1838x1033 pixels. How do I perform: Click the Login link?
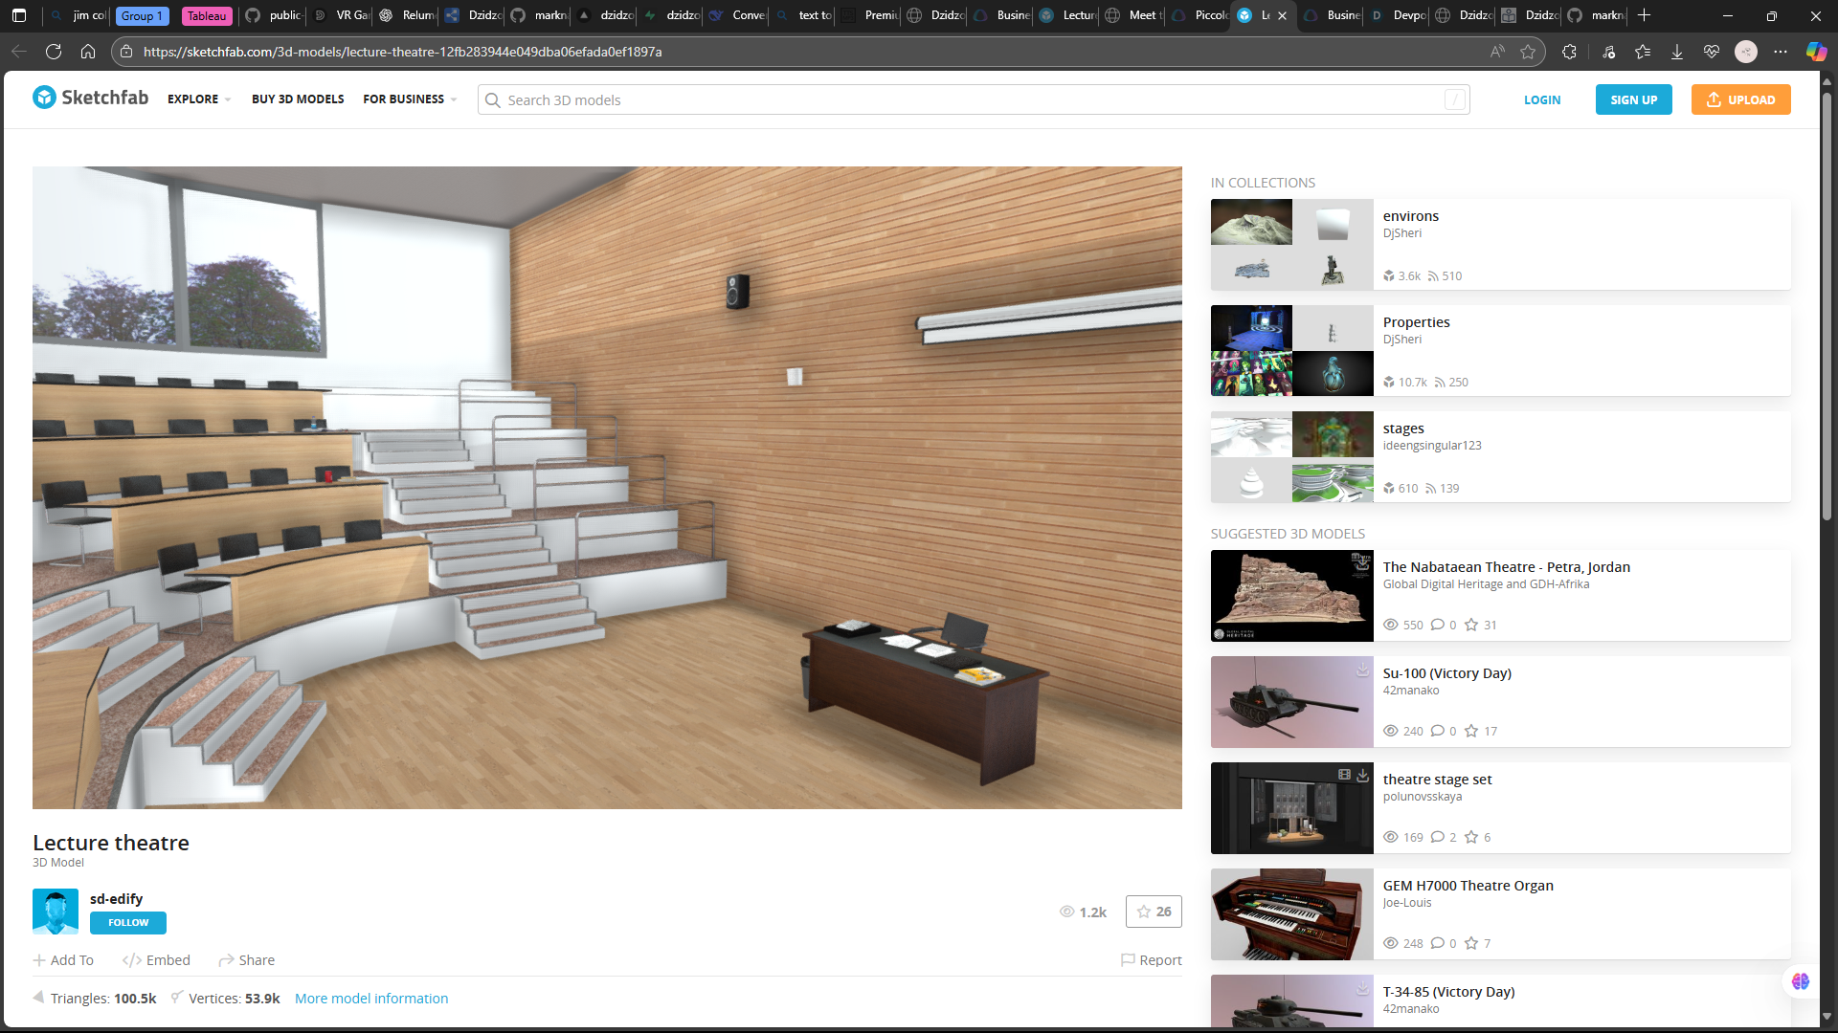click(1542, 99)
